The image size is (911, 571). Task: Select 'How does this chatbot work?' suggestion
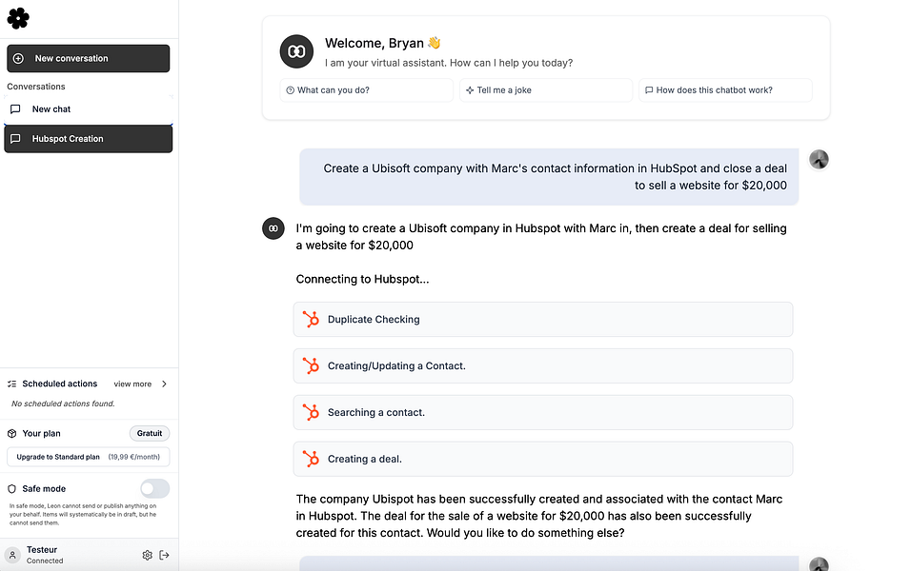click(724, 90)
